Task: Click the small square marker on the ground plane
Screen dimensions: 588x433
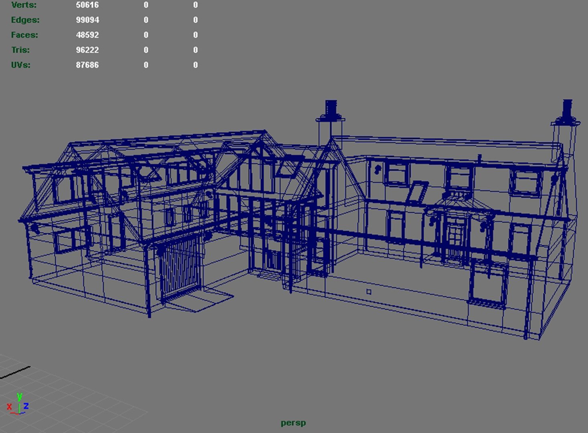Action: (369, 292)
